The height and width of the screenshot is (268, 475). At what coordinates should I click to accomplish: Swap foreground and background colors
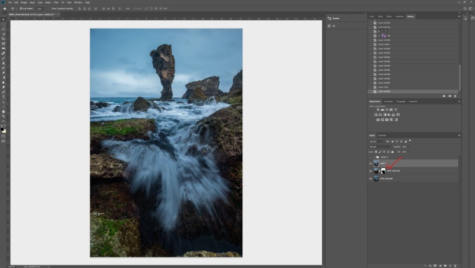click(x=5, y=125)
